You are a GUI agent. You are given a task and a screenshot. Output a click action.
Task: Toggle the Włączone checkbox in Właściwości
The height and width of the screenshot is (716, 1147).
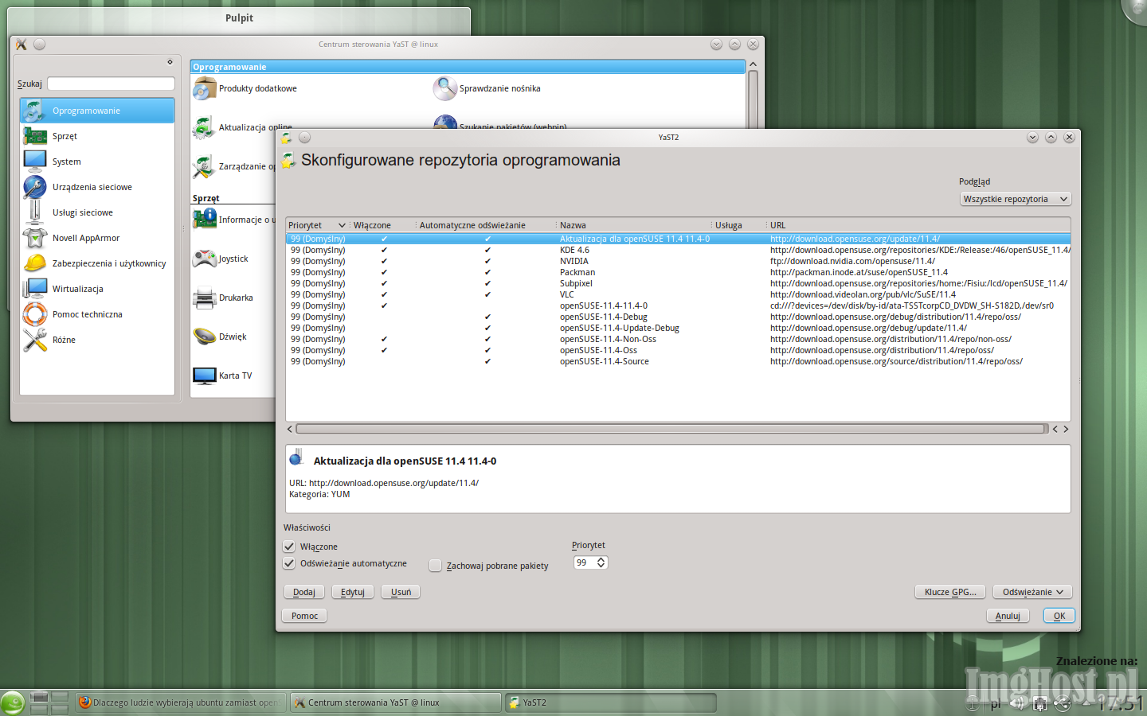(x=289, y=547)
